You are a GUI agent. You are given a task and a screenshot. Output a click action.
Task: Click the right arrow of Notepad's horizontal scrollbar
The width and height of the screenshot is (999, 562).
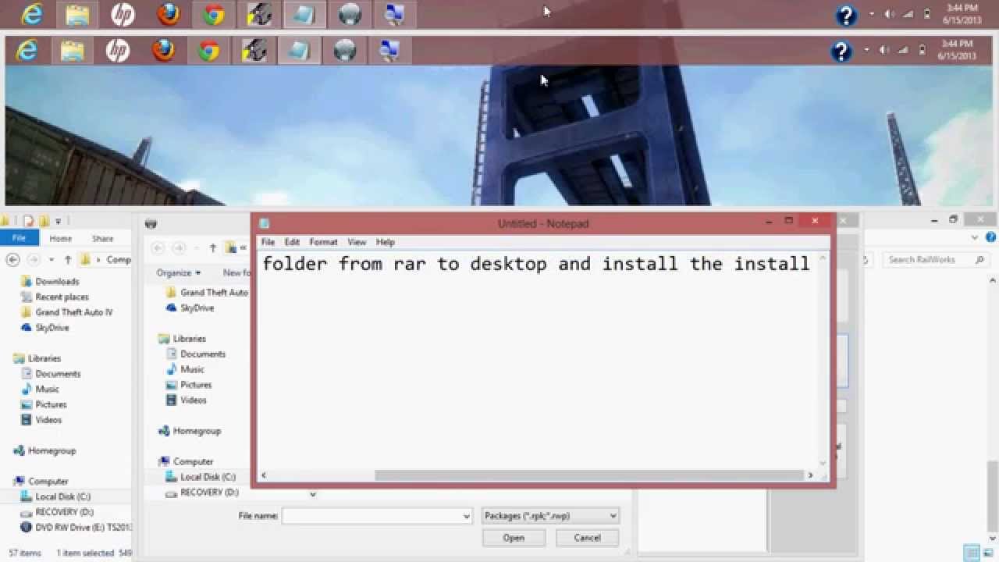(x=810, y=475)
